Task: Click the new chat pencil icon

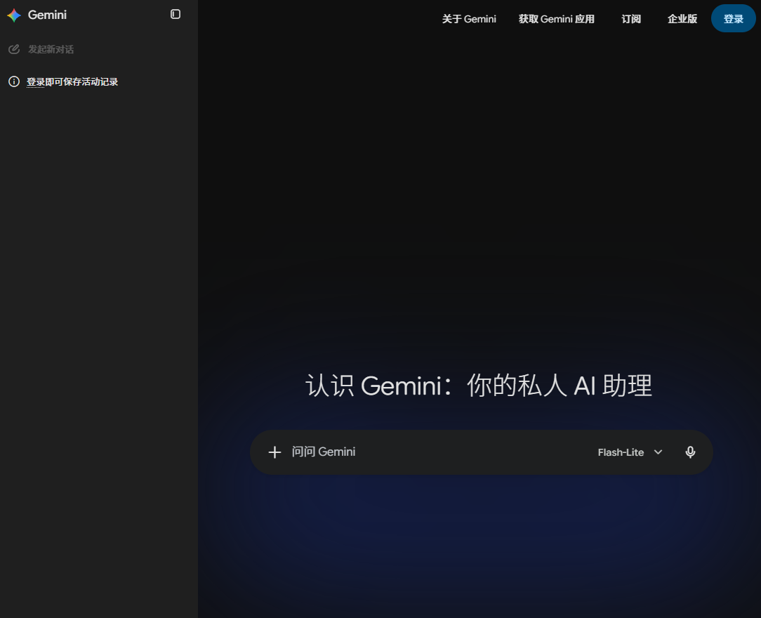Action: pos(14,49)
